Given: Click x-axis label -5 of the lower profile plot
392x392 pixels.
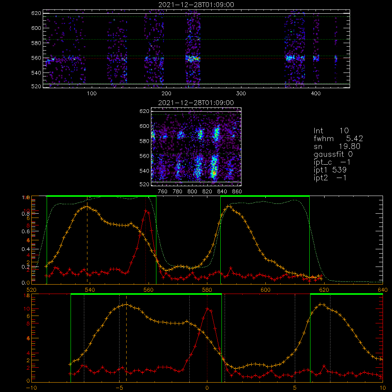Looking at the screenshot, I should tap(119, 388).
